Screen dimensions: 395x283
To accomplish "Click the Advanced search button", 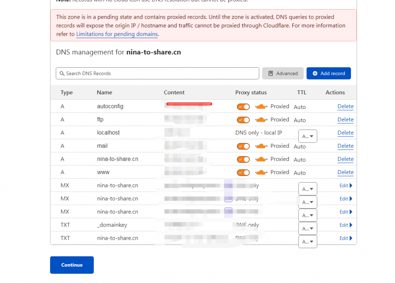I will pyautogui.click(x=283, y=73).
